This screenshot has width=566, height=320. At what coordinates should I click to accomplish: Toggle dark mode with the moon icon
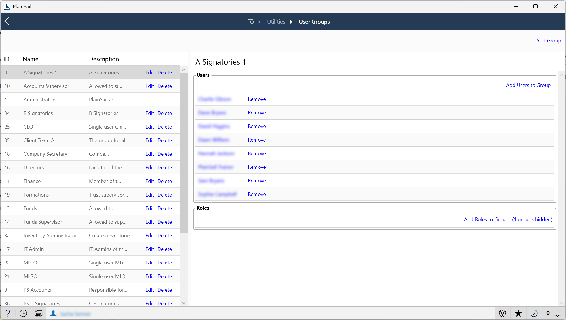point(535,313)
